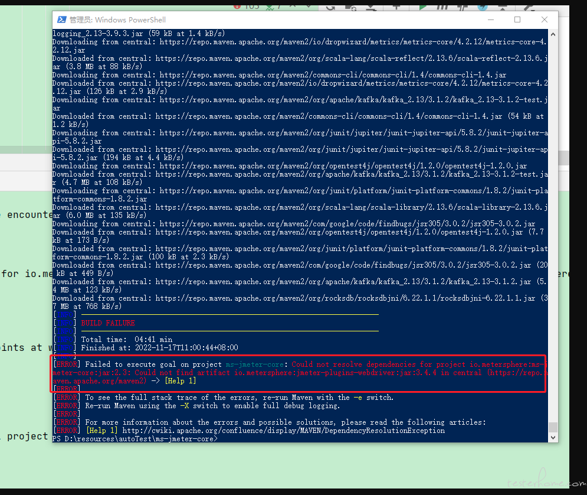
Task: Click the 'logging_2.13-3.9.3.jar (59 kB' line
Action: (139, 34)
